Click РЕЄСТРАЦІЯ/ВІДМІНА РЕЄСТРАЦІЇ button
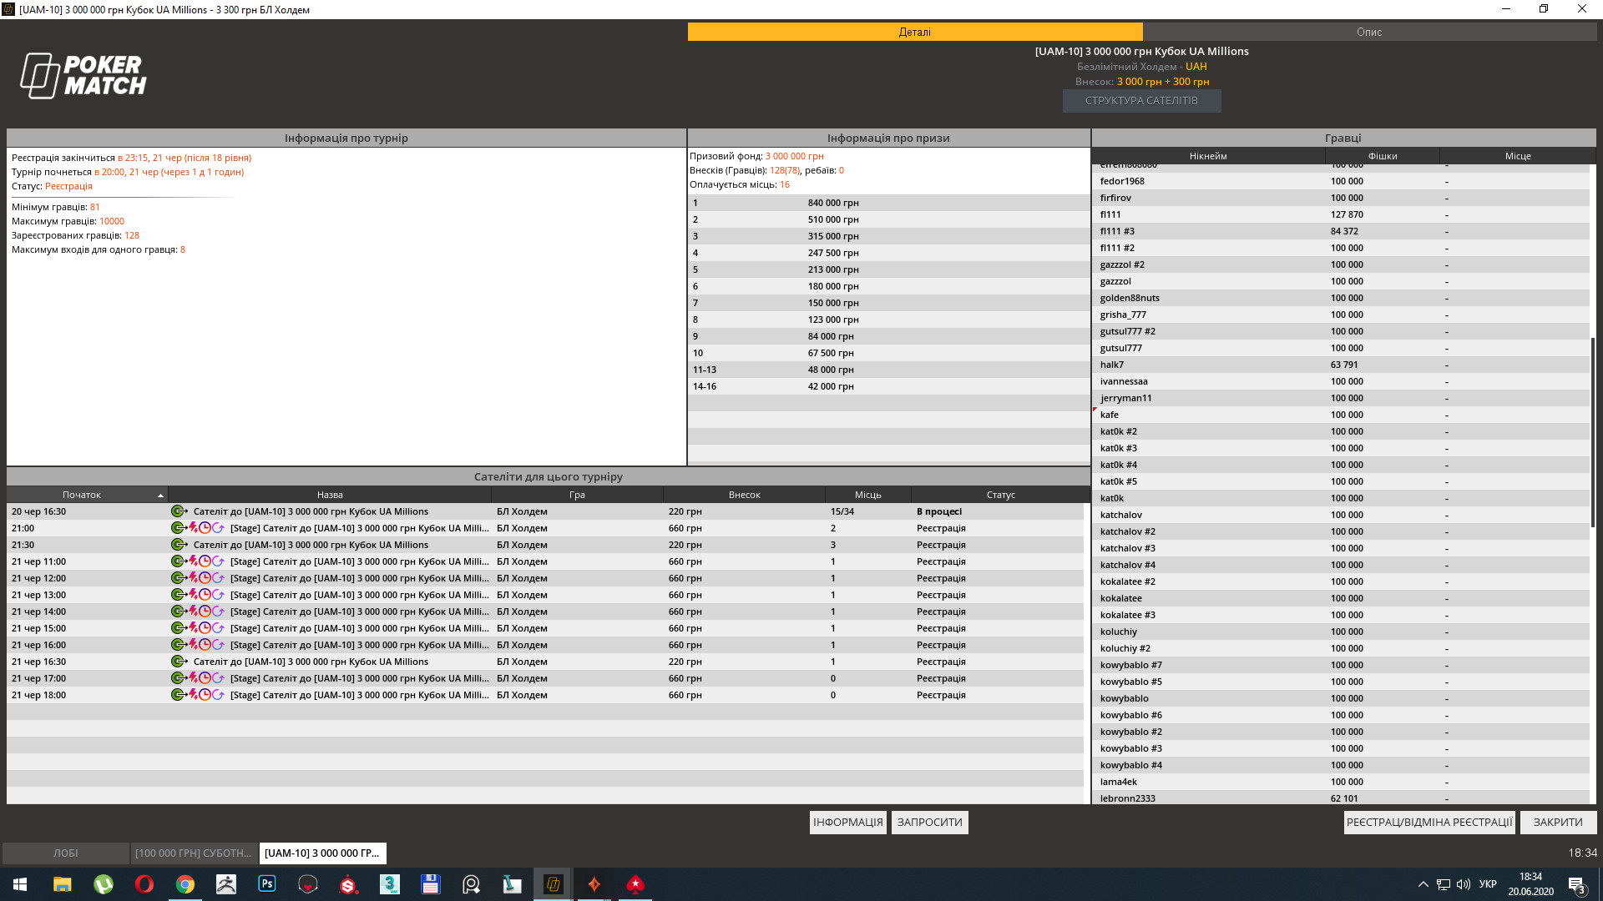Viewport: 1603px width, 901px height. (1429, 822)
